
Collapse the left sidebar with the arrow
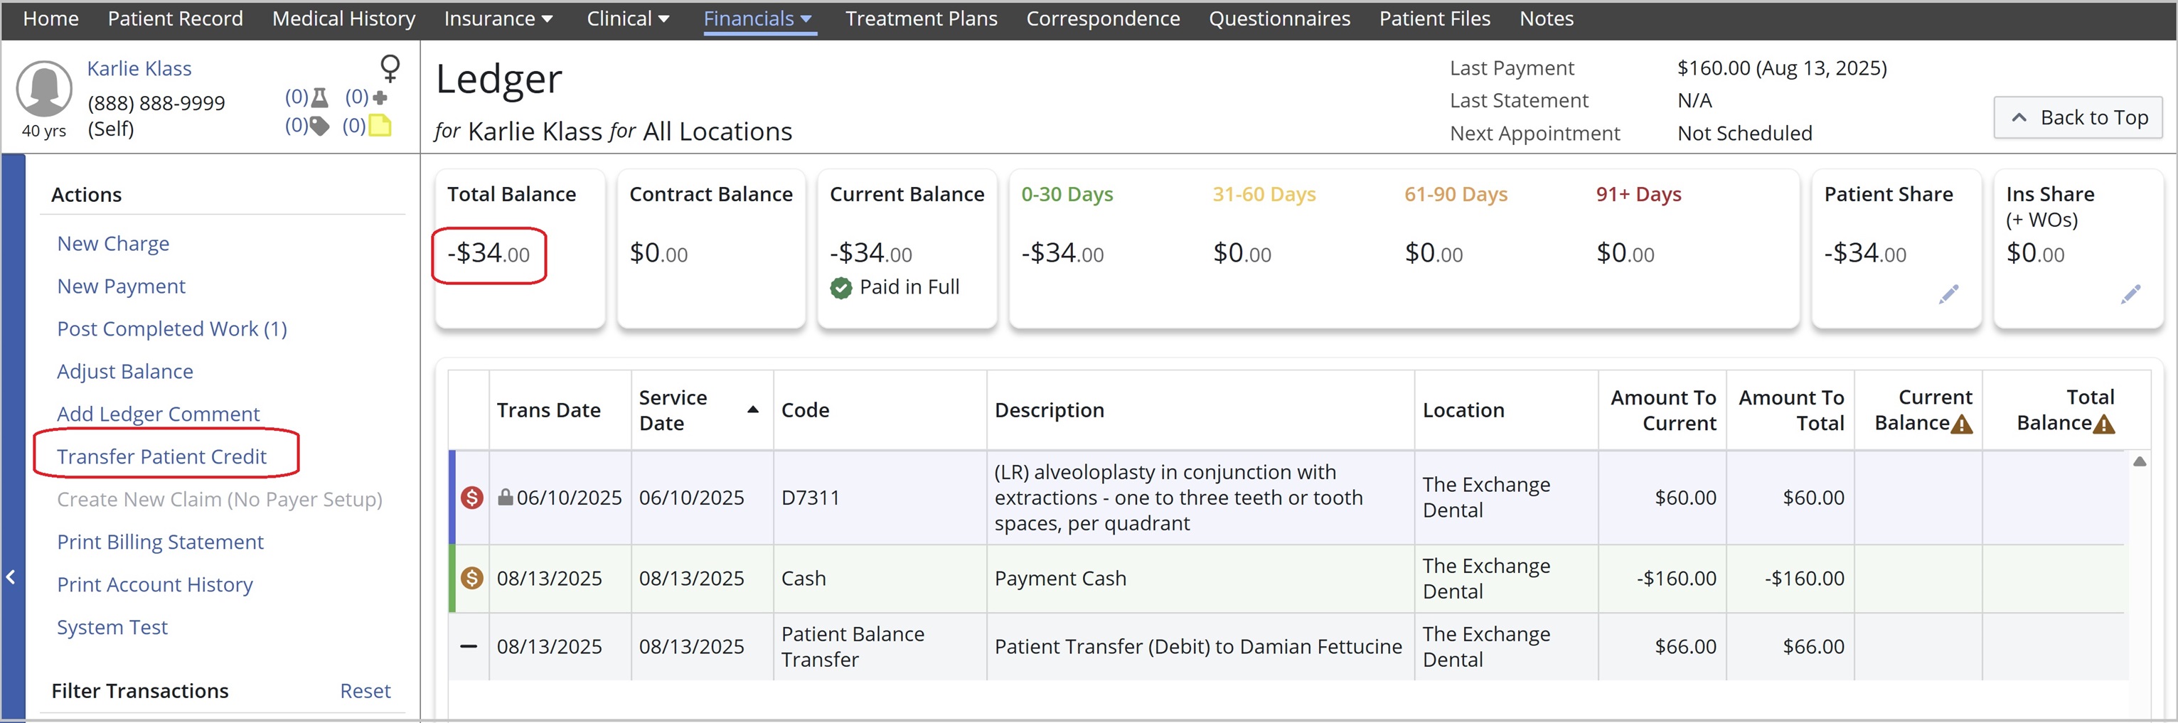[11, 577]
